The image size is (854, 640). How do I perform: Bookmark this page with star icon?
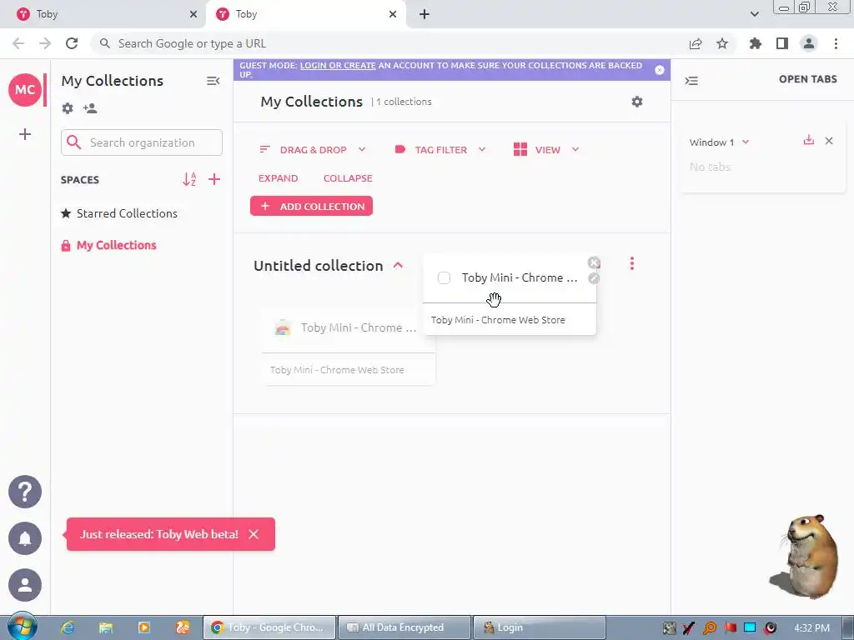(722, 43)
